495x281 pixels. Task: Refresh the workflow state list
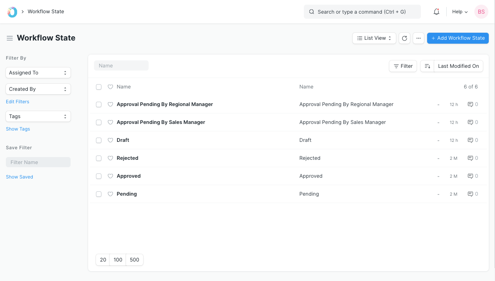click(x=404, y=38)
